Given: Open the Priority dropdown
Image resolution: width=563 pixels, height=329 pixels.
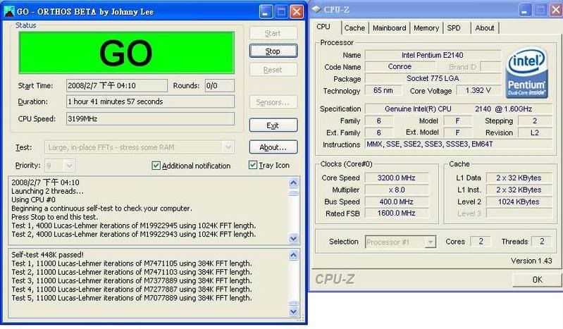Looking at the screenshot, I should pyautogui.click(x=69, y=166).
